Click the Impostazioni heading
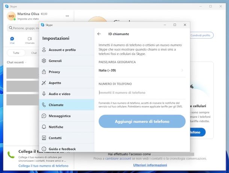 click(x=56, y=38)
